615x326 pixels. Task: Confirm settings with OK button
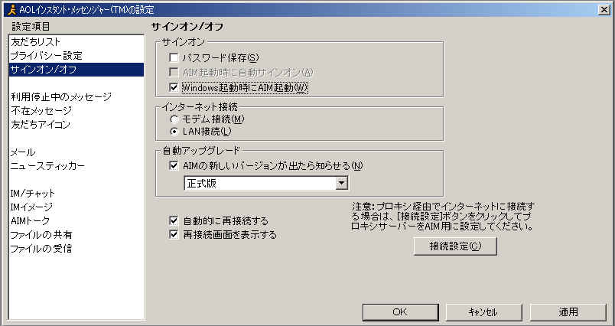click(x=400, y=312)
